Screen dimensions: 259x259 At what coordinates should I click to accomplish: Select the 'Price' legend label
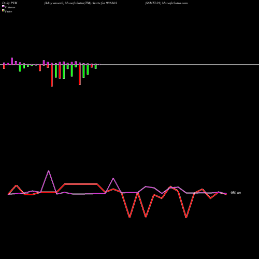click(8, 11)
